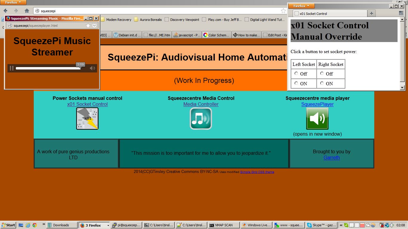Screen dimensions: 408x229
Task: Click the audio progress bar in the streamer window
Action: pyautogui.click(x=48, y=68)
